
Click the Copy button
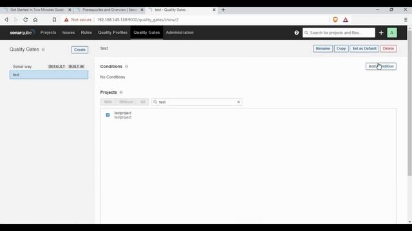341,49
